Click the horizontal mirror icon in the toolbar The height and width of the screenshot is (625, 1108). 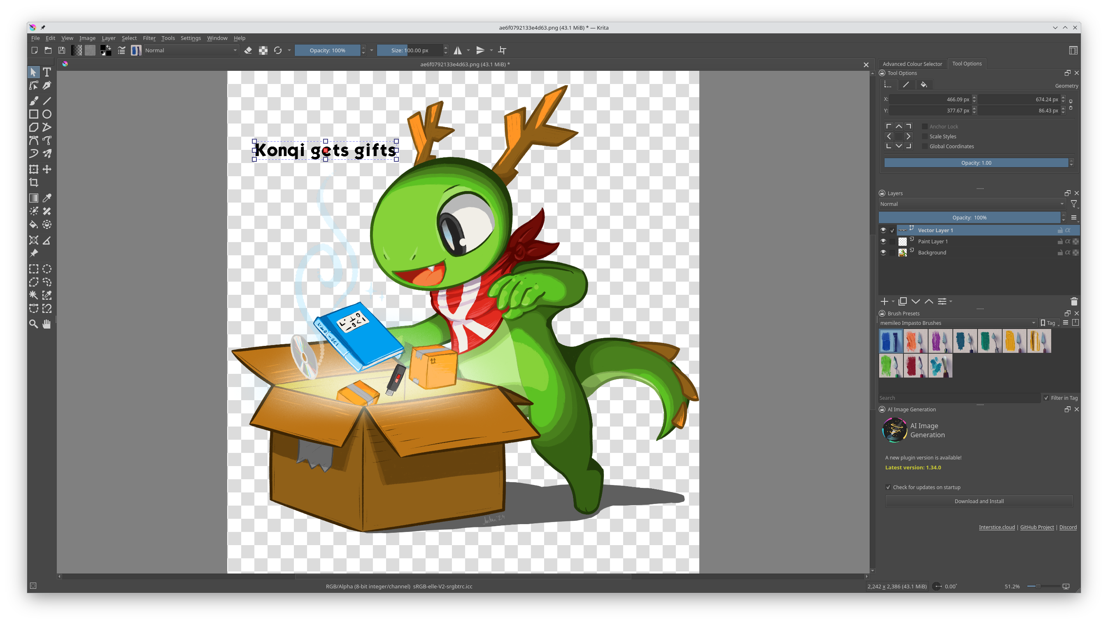457,50
